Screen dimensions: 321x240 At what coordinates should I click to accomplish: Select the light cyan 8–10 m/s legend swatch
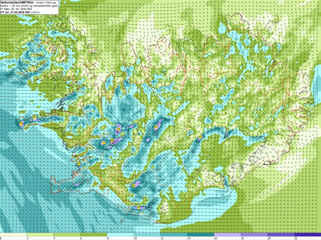120,235
